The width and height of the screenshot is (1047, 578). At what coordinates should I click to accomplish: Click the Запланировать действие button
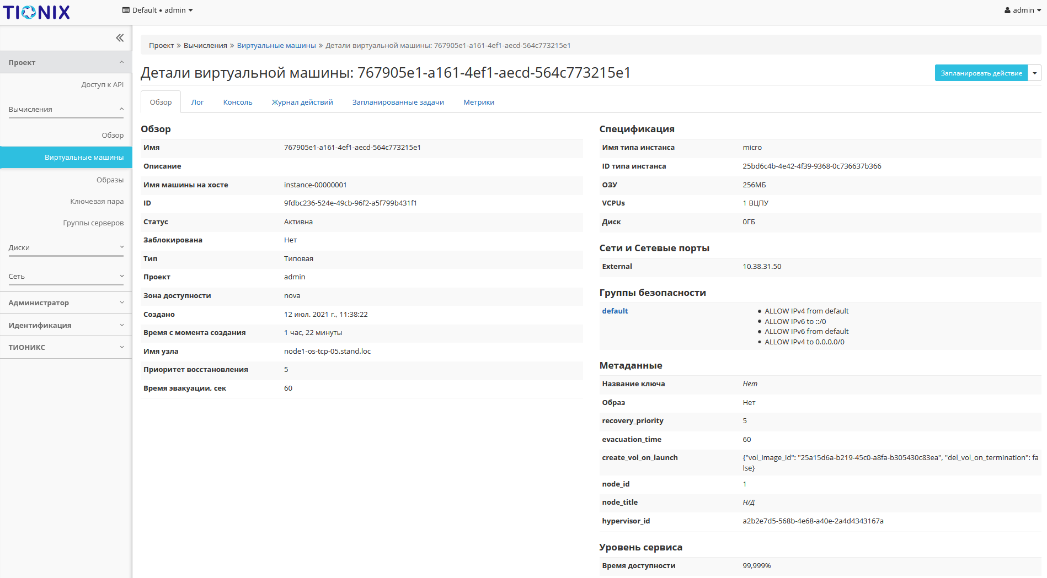(981, 72)
